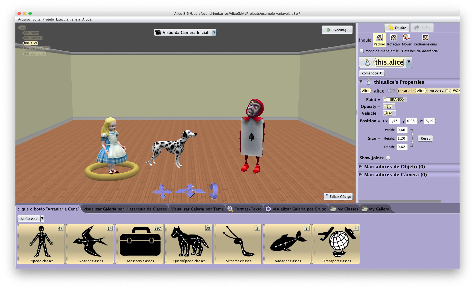Switch to Visualizar Galeria por Grupo tab
Viewport: 475px width, 289px height.
296,209
